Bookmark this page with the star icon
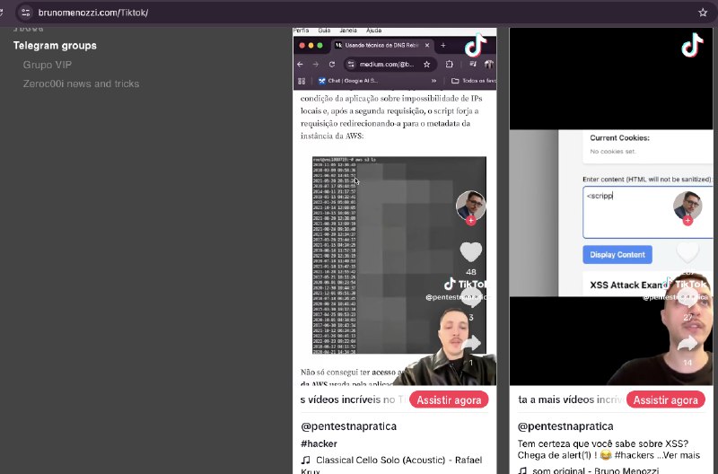718x474 pixels. tap(703, 13)
